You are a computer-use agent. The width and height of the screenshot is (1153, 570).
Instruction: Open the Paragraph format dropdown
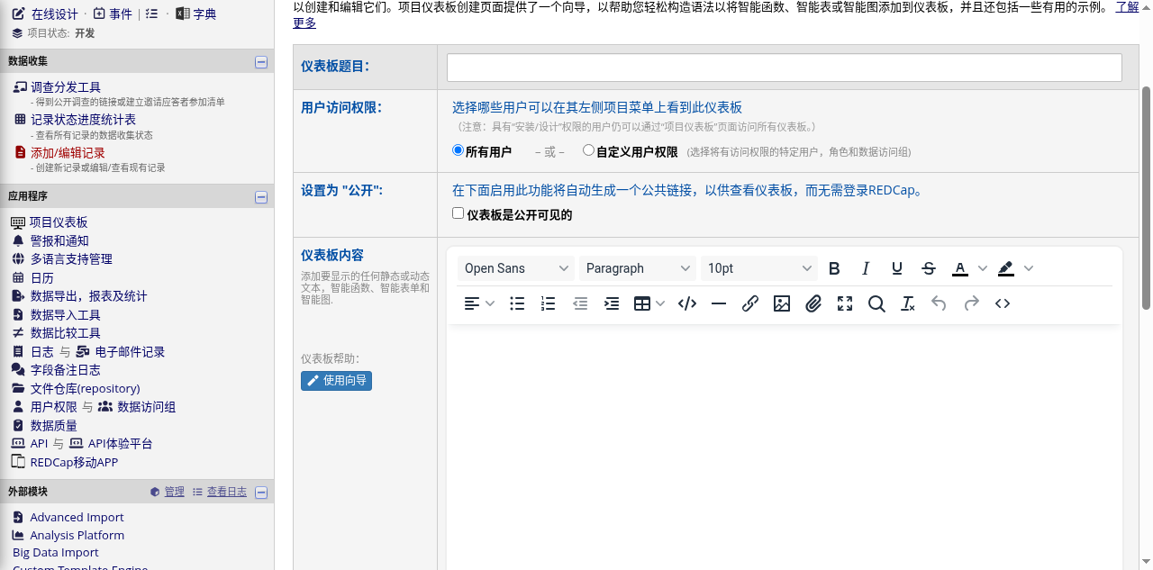[638, 268]
